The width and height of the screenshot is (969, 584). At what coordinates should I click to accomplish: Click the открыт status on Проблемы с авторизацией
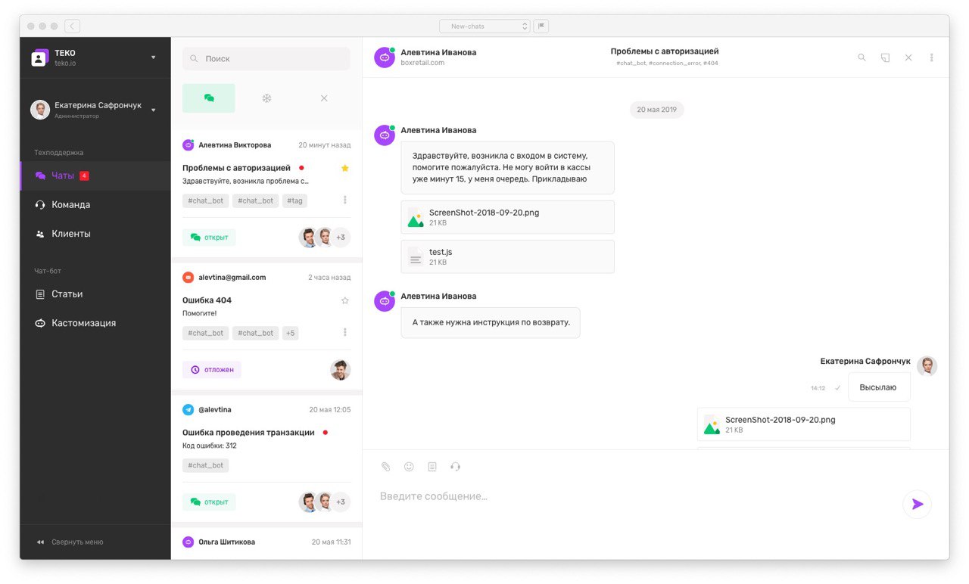pyautogui.click(x=209, y=238)
